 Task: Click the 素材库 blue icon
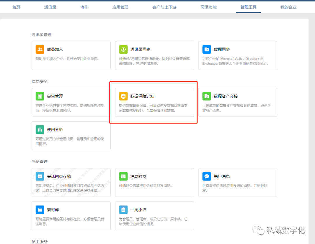click(x=40, y=210)
